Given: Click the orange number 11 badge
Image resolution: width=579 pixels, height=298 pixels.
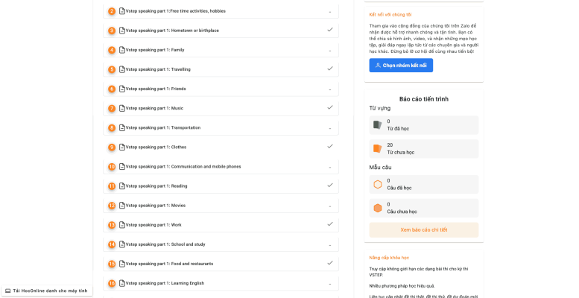Looking at the screenshot, I should (112, 186).
